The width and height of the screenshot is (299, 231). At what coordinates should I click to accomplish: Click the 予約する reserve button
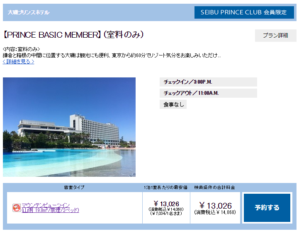pos(267,207)
